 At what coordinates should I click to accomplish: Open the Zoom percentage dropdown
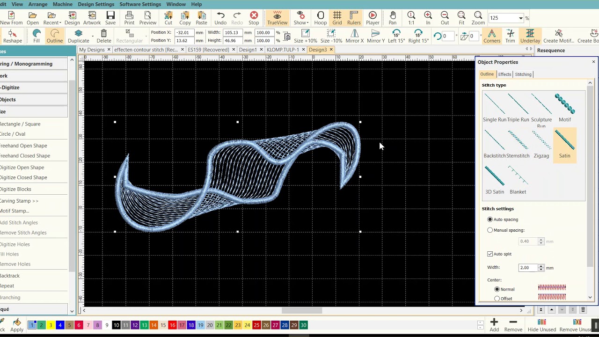(520, 18)
